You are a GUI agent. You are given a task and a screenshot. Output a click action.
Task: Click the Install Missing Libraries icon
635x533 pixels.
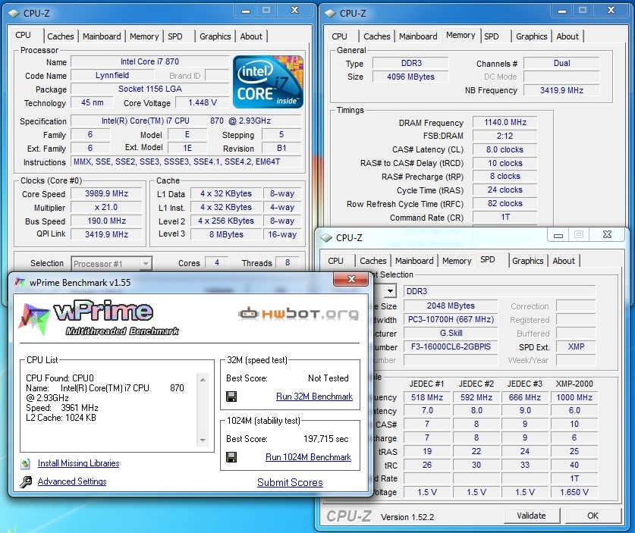tap(26, 463)
